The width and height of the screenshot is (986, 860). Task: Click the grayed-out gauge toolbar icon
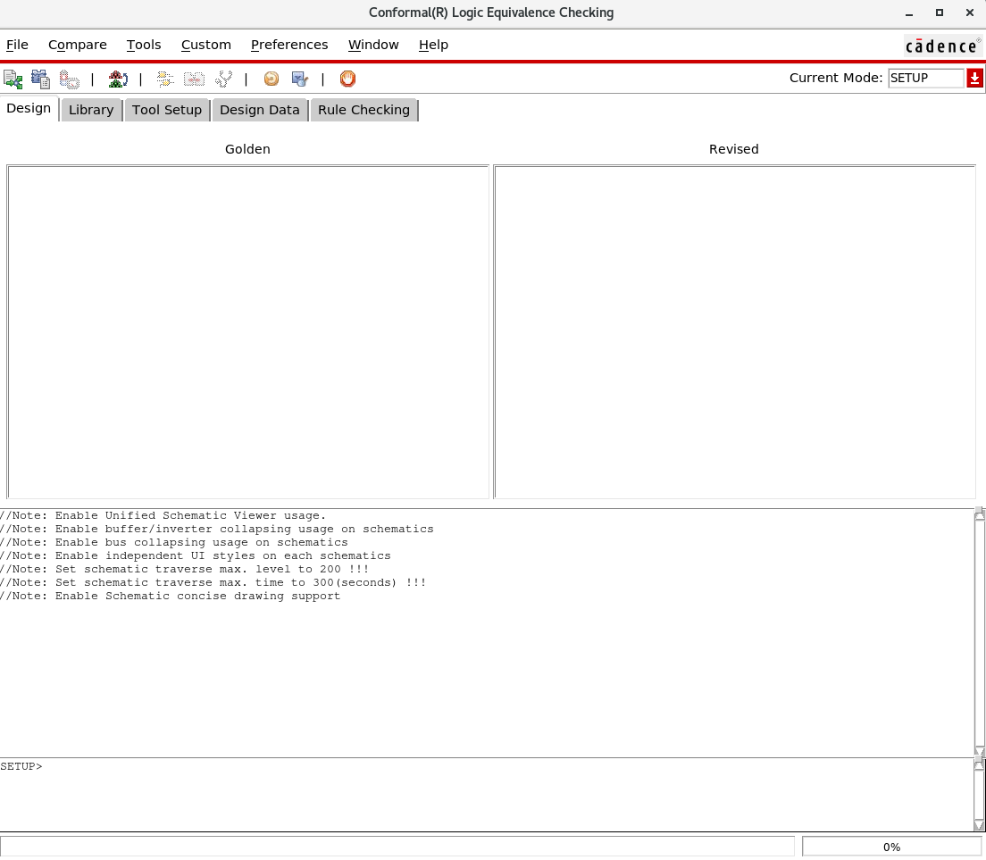[x=69, y=79]
